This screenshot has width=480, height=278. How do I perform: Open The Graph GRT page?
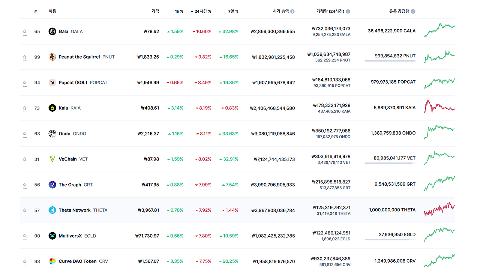[x=75, y=185]
